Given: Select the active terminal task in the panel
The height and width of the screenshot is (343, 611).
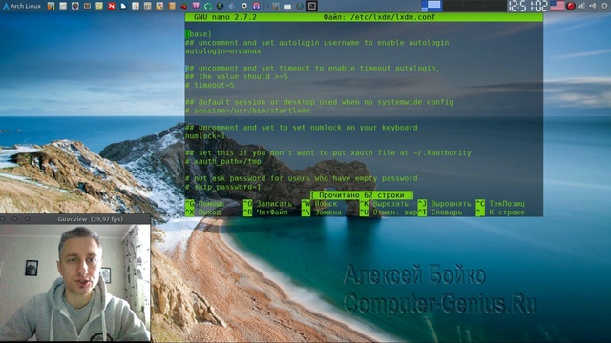Looking at the screenshot, I should 312,6.
